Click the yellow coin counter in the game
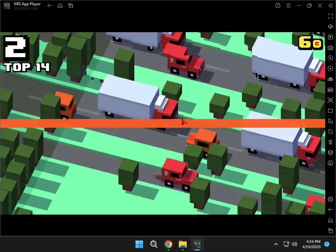Viewport: 336px width, 252px height. click(310, 42)
